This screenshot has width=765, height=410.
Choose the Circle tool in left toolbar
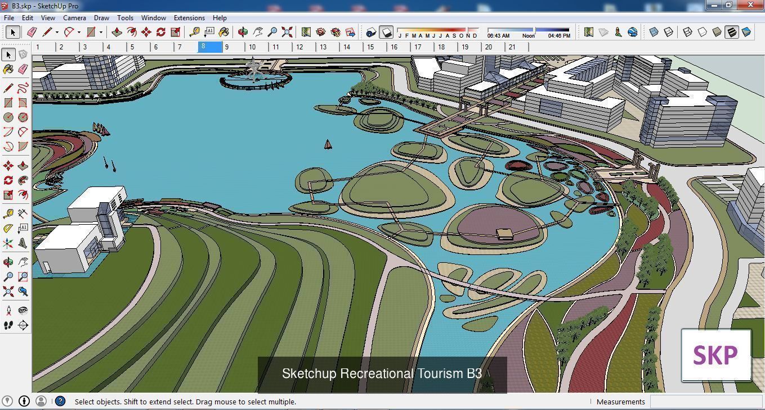8,117
